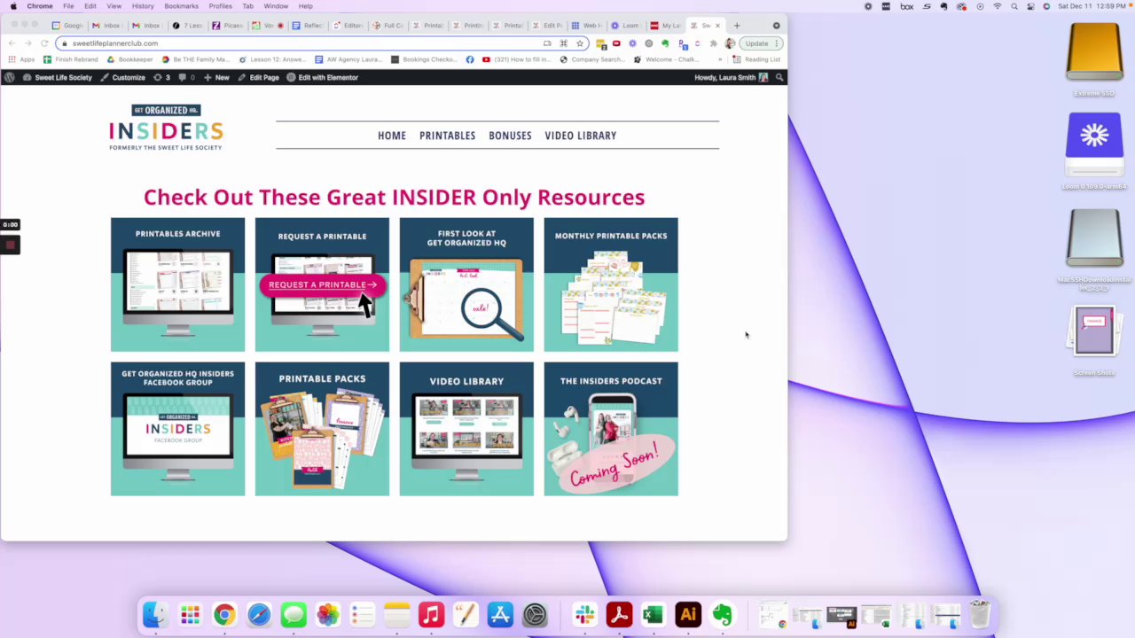Image resolution: width=1135 pixels, height=638 pixels.
Task: Open the Window menu in menu bar
Action: 276,6
